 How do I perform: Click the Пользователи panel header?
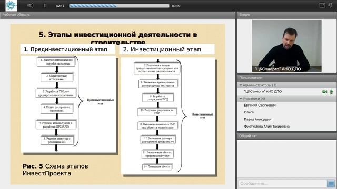tap(286, 78)
